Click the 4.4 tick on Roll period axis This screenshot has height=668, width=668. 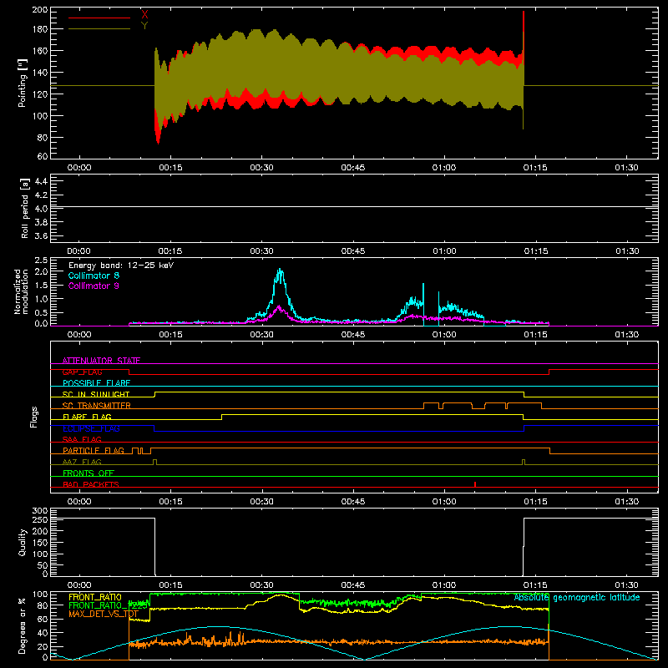click(40, 181)
